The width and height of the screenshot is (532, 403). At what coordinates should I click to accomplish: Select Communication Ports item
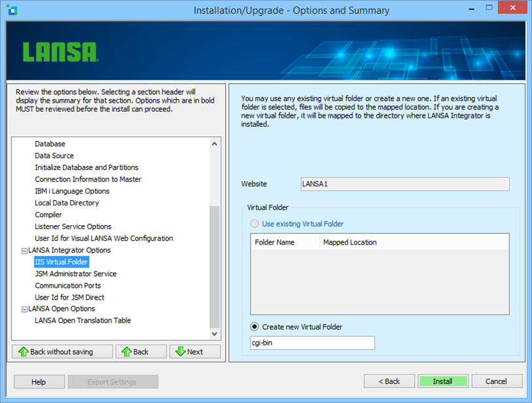click(68, 286)
